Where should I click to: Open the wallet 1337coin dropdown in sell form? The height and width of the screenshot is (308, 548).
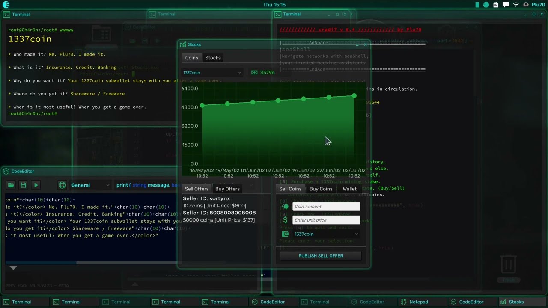coord(326,234)
